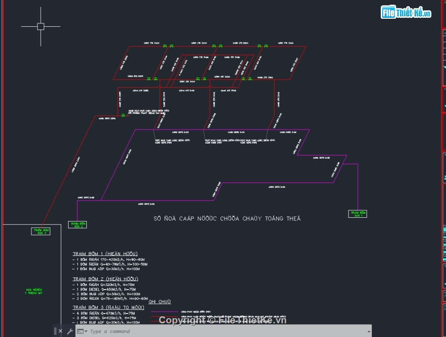The height and width of the screenshot is (337, 446).
Task: Click the command prompt icon in command line
Action: tap(80, 331)
